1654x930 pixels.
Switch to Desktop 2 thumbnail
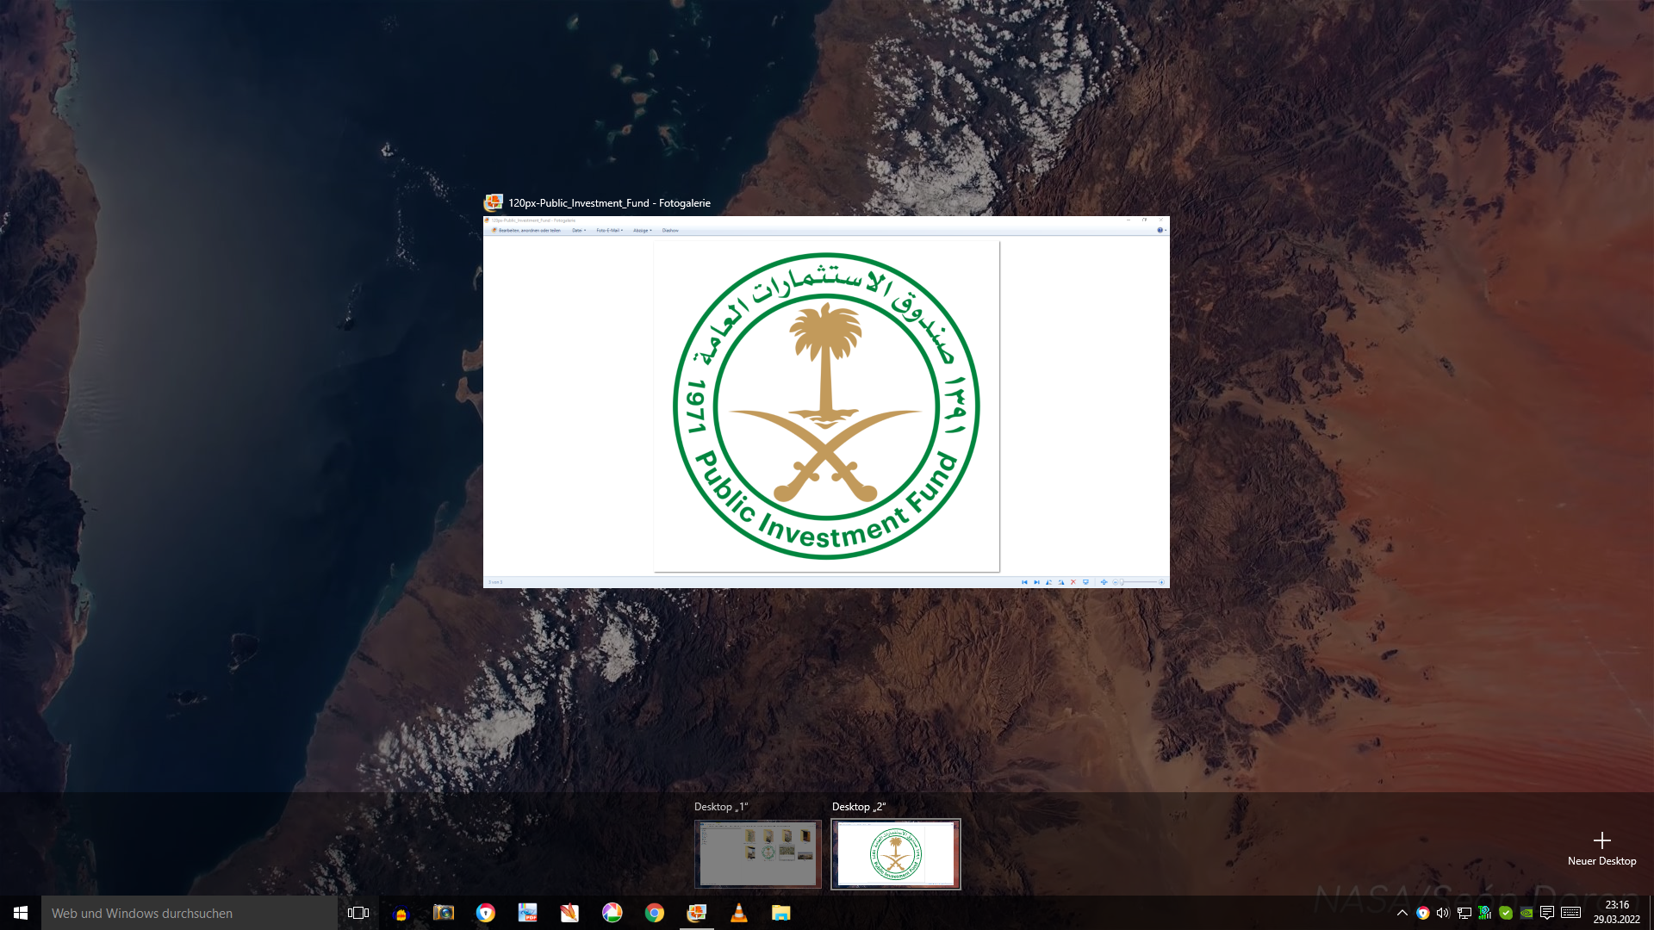pos(896,853)
